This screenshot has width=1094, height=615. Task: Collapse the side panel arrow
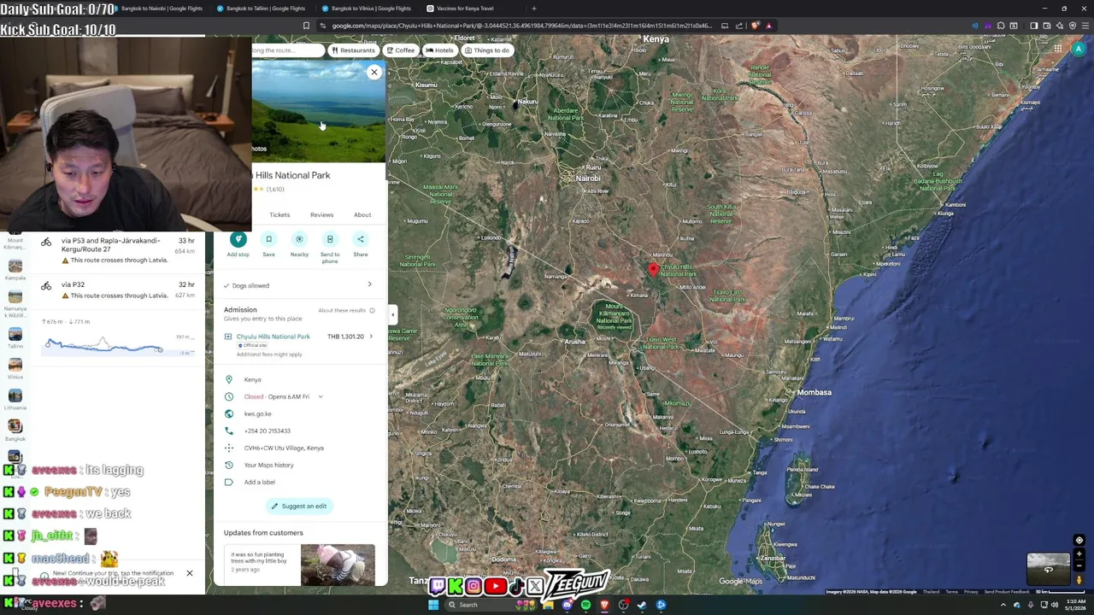tap(392, 314)
